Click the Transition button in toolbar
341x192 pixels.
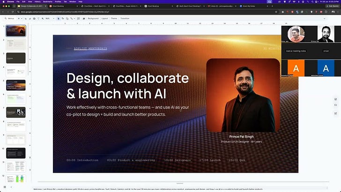[125, 19]
